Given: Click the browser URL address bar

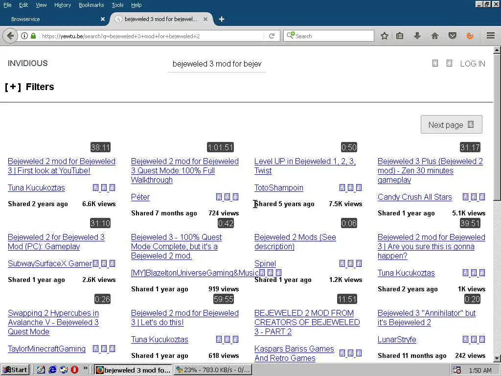Looking at the screenshot, I should point(152,36).
